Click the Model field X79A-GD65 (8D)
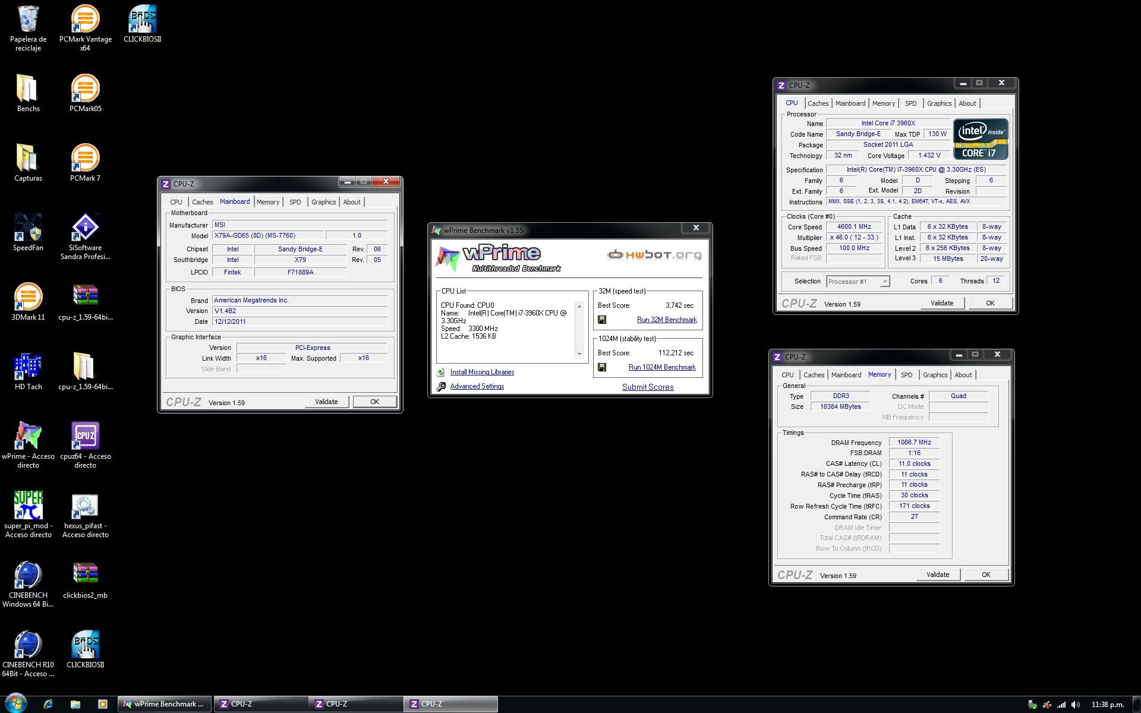 point(267,235)
